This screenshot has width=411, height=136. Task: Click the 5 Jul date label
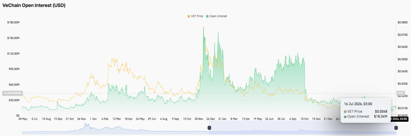coord(34,119)
